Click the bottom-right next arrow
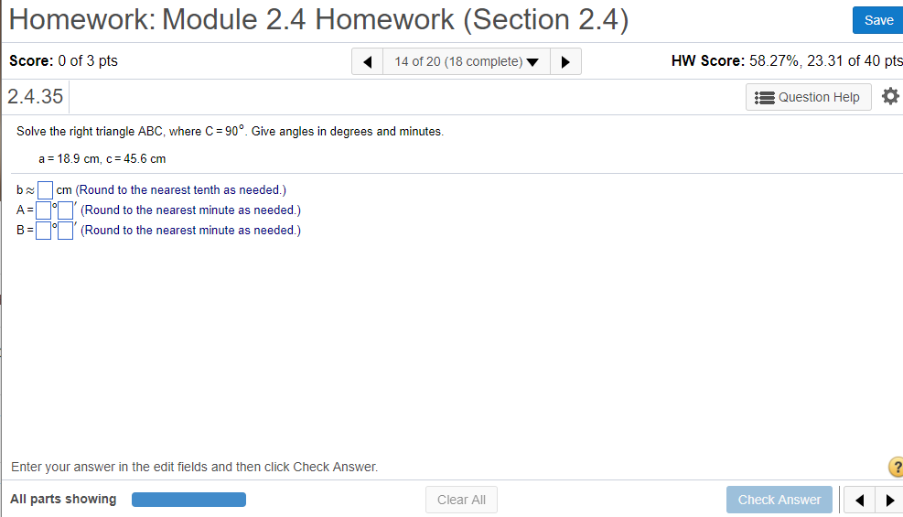Image resolution: width=903 pixels, height=517 pixels. (x=889, y=500)
